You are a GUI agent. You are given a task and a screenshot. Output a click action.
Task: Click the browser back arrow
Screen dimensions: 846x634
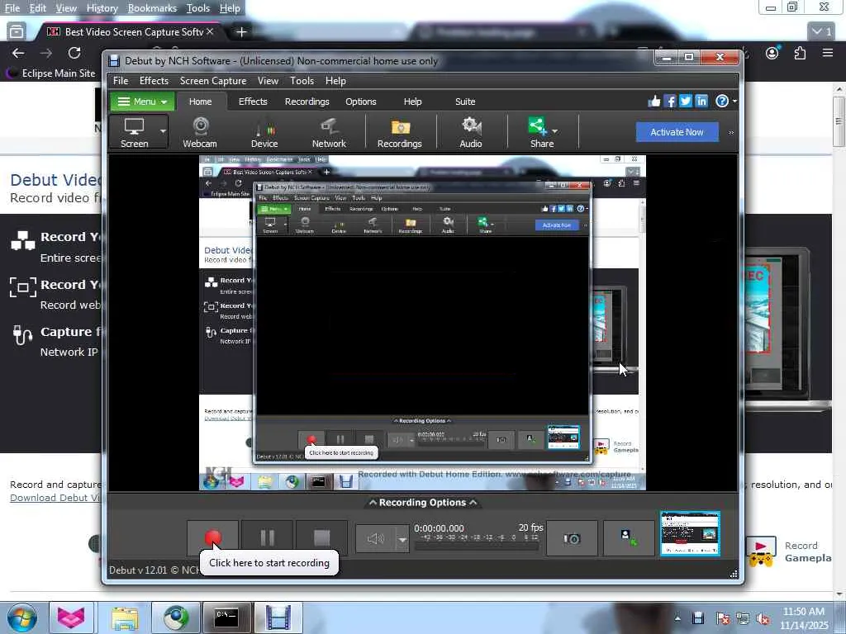18,53
